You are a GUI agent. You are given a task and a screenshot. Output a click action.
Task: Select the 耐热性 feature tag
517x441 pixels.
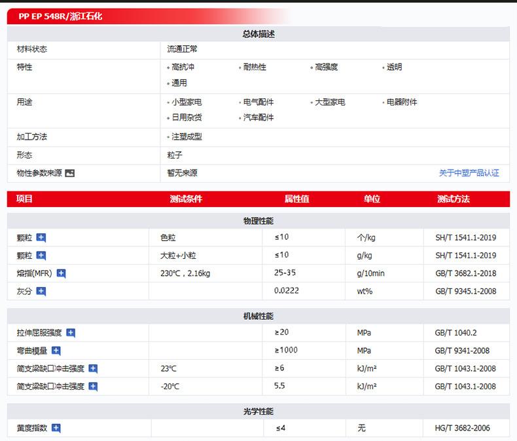pos(254,67)
